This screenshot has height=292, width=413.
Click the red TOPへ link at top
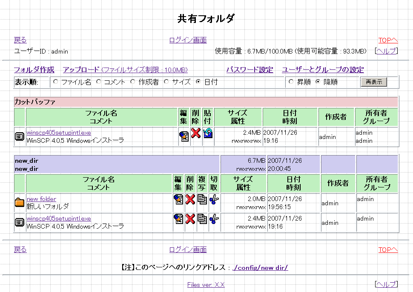point(388,40)
